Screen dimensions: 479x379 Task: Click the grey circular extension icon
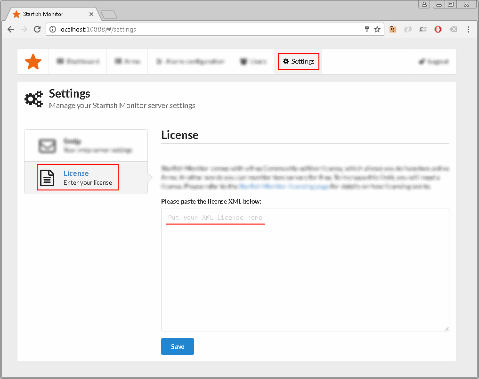point(408,29)
